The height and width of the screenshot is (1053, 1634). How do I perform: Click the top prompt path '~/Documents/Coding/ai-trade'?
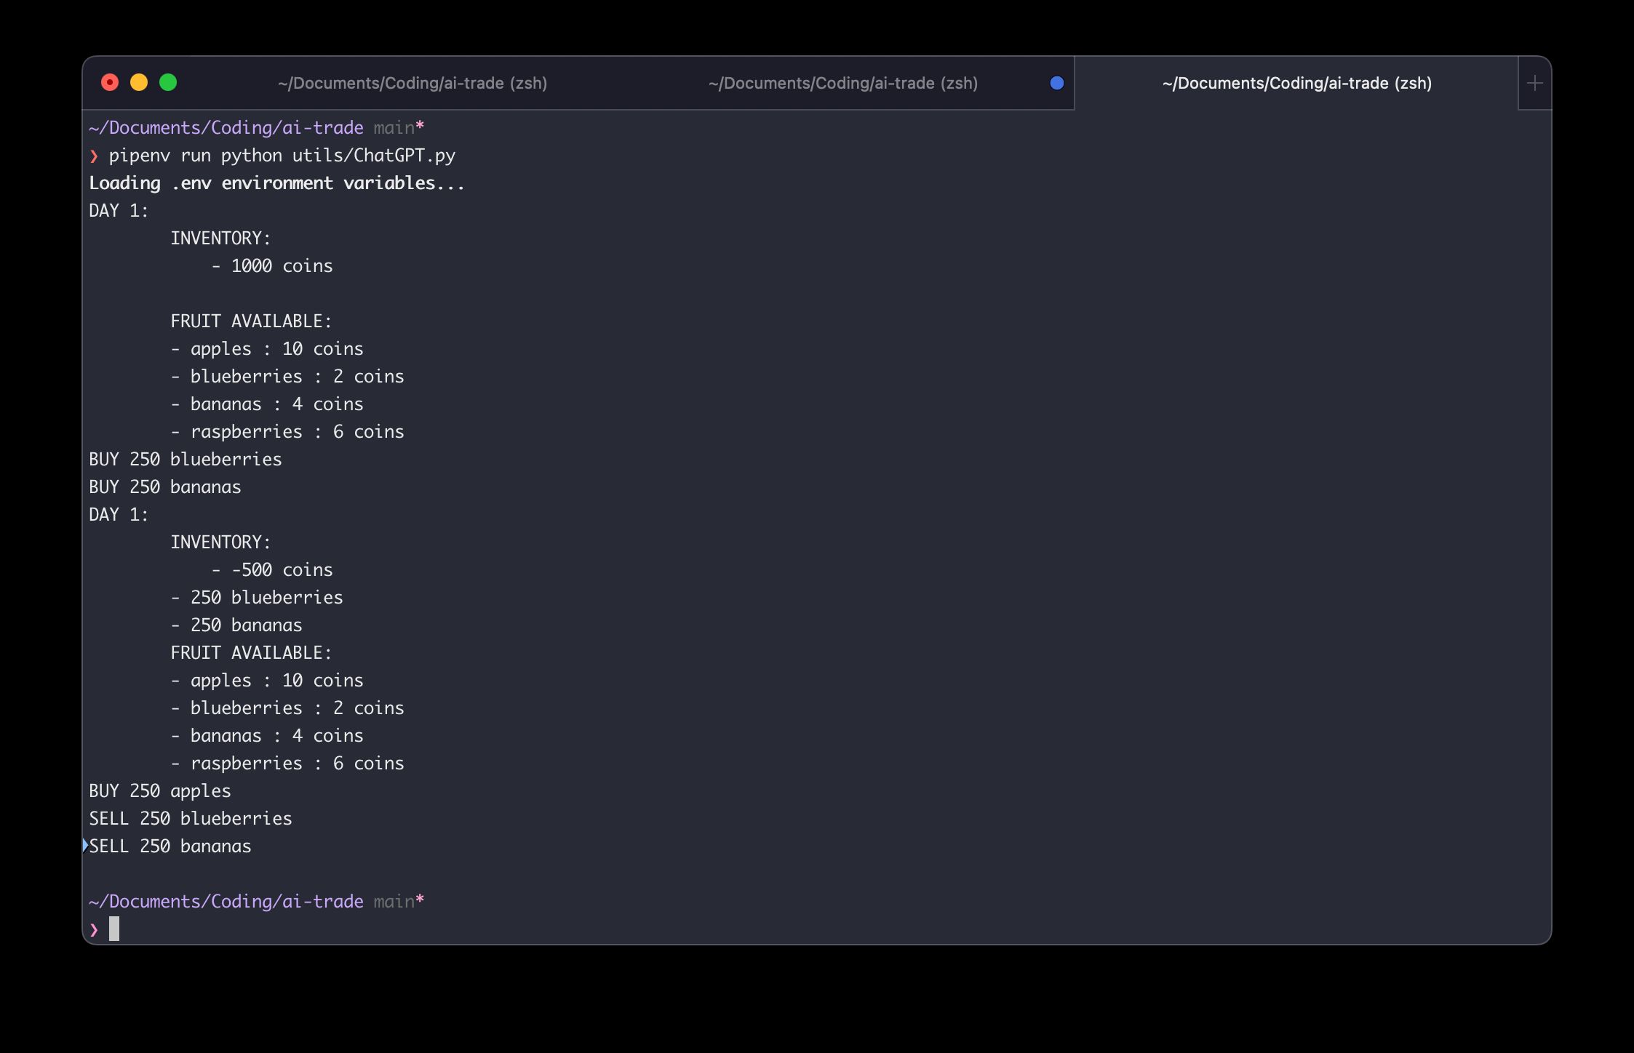(x=226, y=128)
